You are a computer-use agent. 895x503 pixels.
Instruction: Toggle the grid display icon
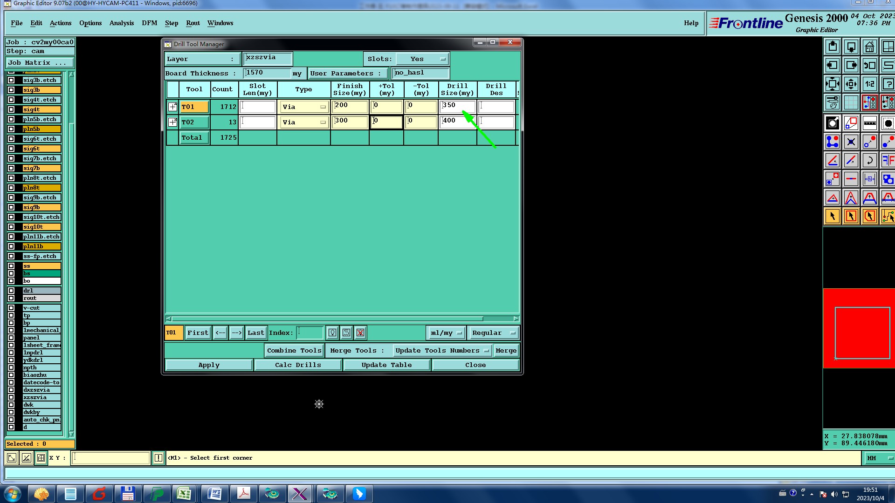click(851, 102)
